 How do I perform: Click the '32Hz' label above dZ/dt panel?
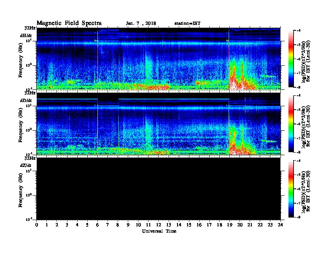[x=30, y=158]
